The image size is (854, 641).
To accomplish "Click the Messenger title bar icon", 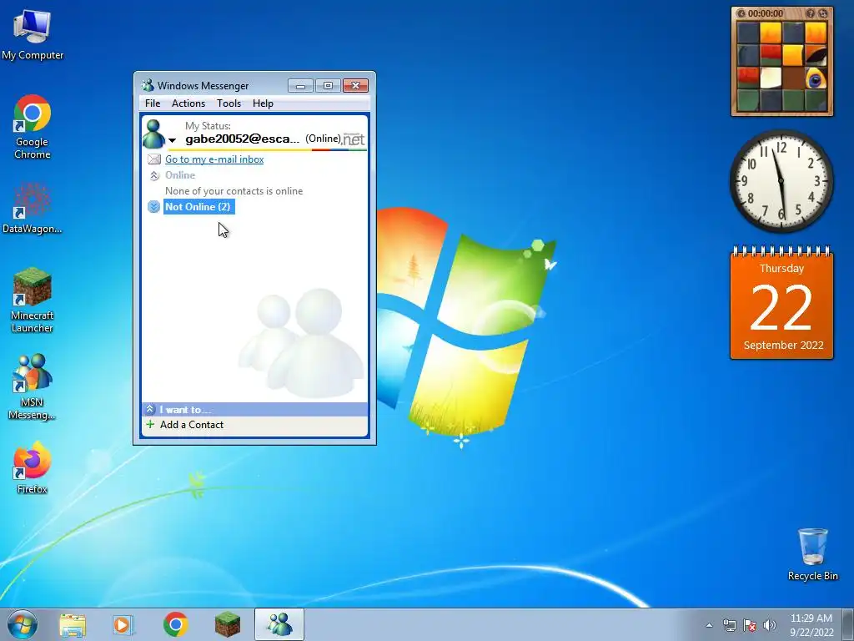I will pos(148,86).
